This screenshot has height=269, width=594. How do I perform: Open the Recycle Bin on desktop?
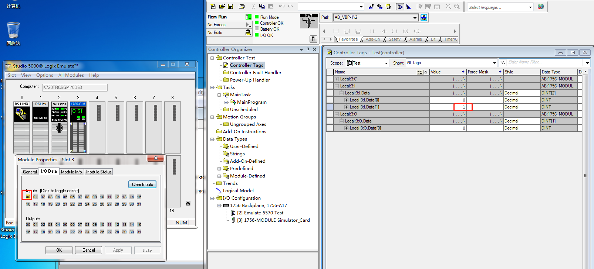click(x=13, y=34)
